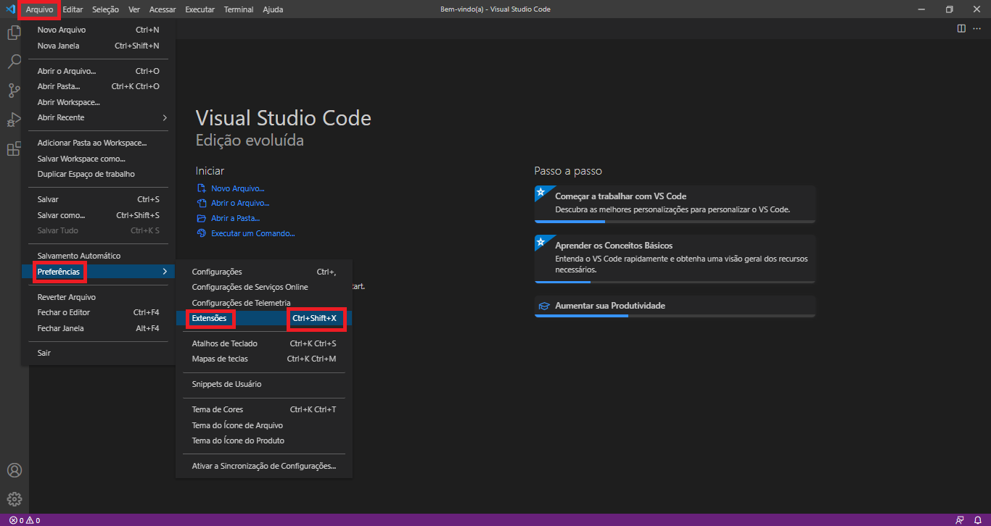Viewport: 991px width, 526px height.
Task: Open Extensions view icon in activity bar
Action: coord(14,149)
